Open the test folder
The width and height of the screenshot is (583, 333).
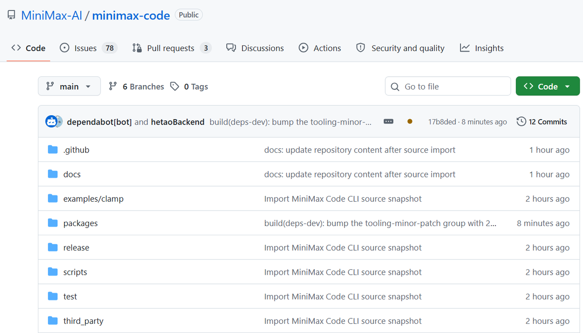tap(70, 297)
